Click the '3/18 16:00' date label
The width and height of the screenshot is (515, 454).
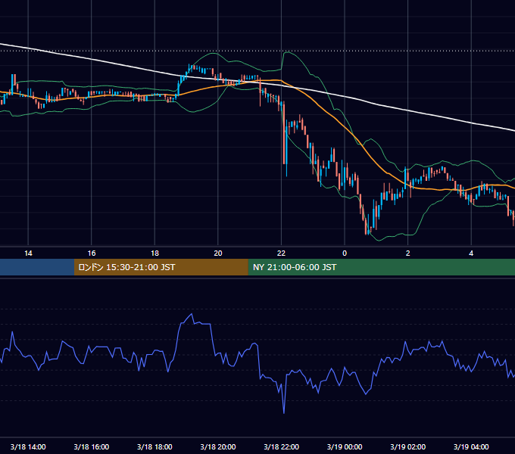(92, 446)
